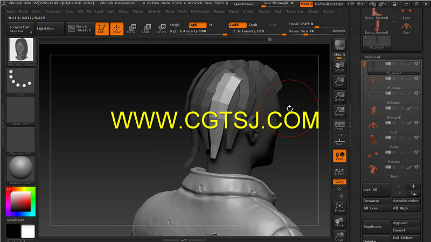This screenshot has width=431, height=242.
Task: Select the white main color swatch
Action: (x=28, y=231)
